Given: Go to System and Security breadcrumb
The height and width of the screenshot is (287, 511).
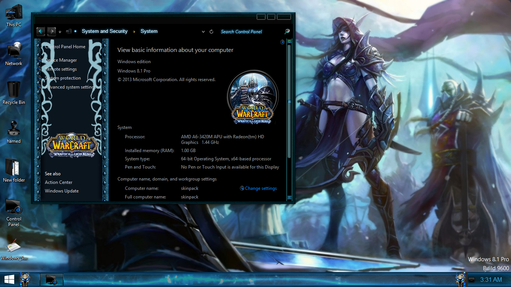Looking at the screenshot, I should [x=104, y=31].
